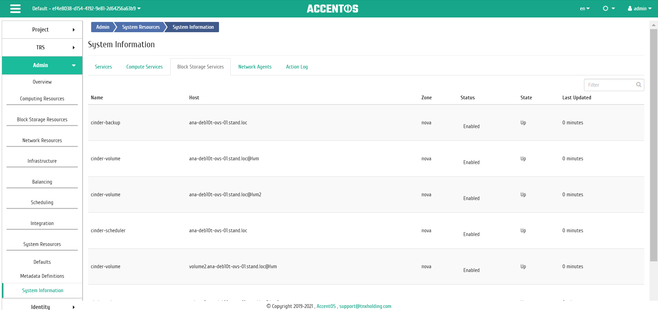Open Metadata Definitions in the sidebar

(x=42, y=276)
